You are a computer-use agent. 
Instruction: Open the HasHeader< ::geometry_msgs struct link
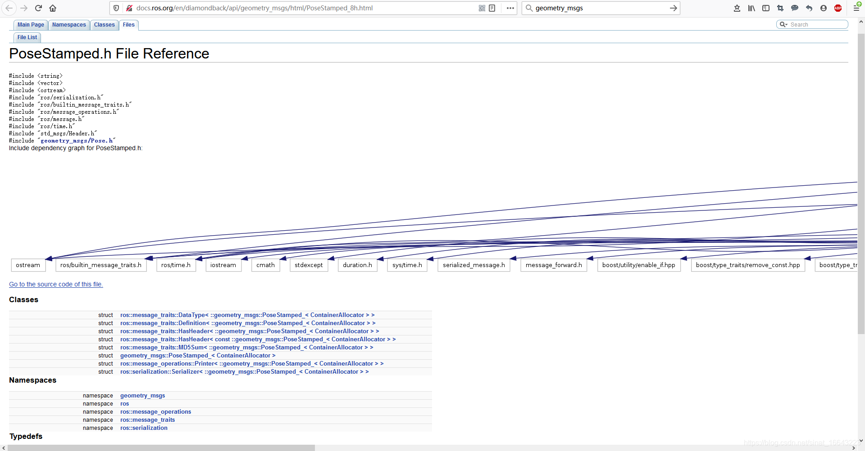250,331
